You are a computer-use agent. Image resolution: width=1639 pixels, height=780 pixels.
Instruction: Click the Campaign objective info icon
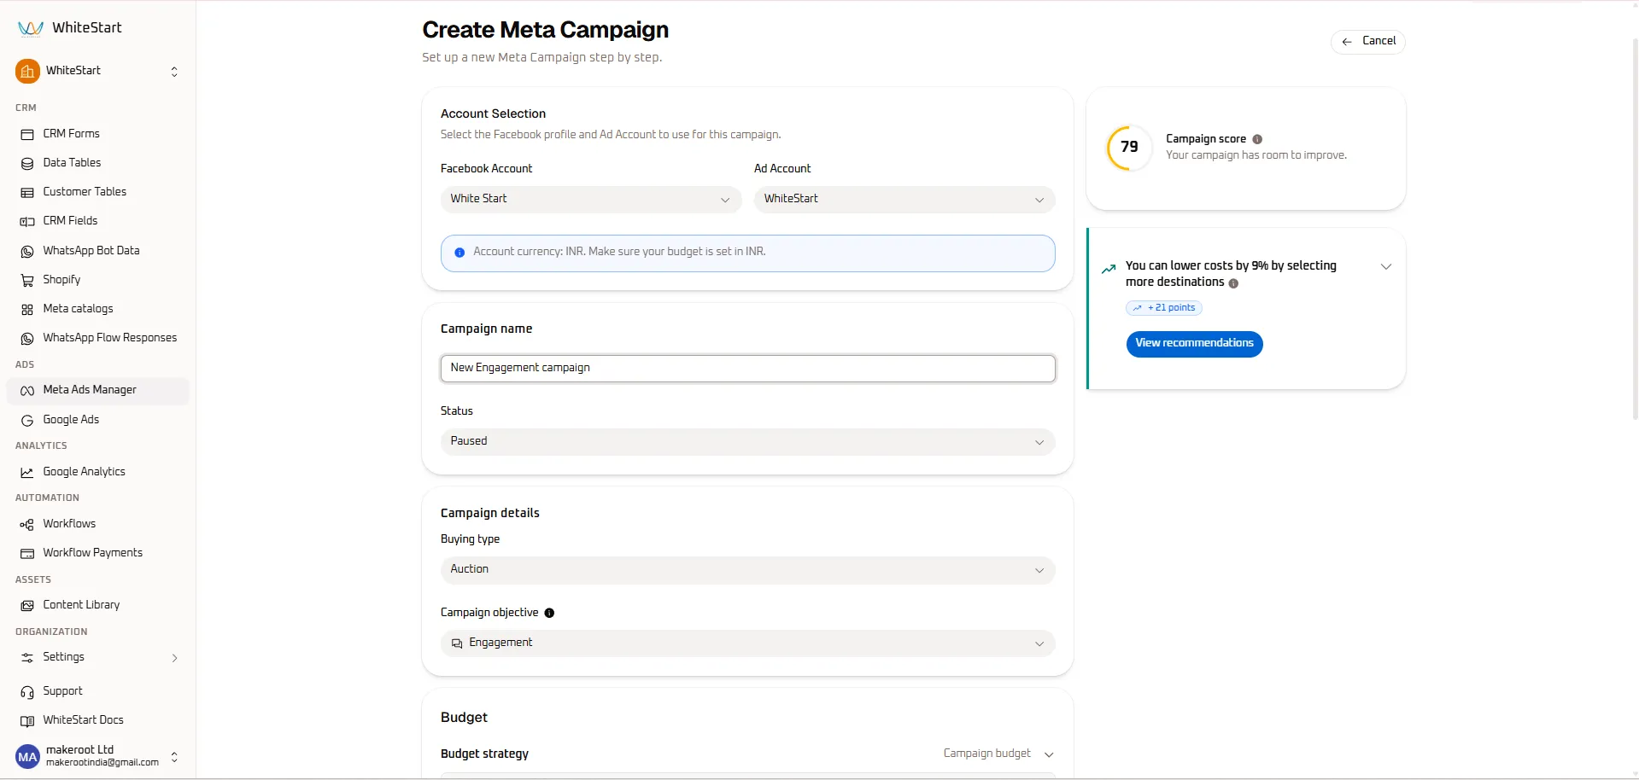click(x=549, y=613)
